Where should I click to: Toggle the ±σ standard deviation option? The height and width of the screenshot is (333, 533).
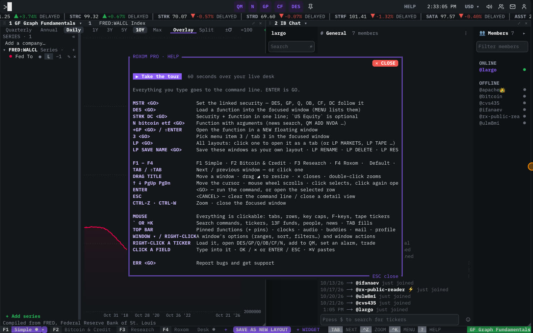pyautogui.click(x=228, y=30)
